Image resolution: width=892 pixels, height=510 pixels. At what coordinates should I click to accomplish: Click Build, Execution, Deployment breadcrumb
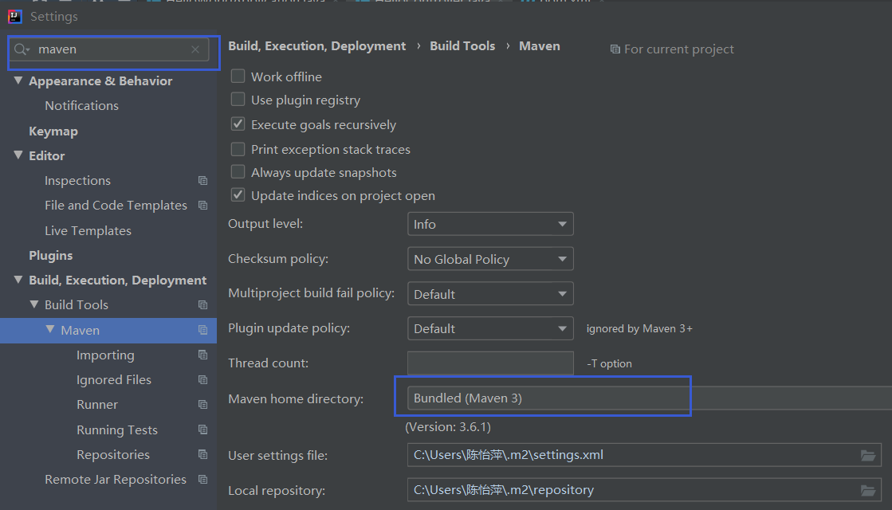[317, 46]
